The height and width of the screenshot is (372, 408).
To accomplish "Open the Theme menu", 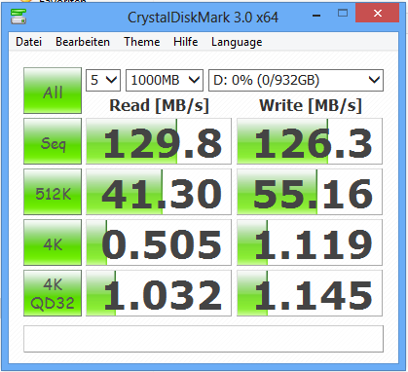I will [x=141, y=42].
